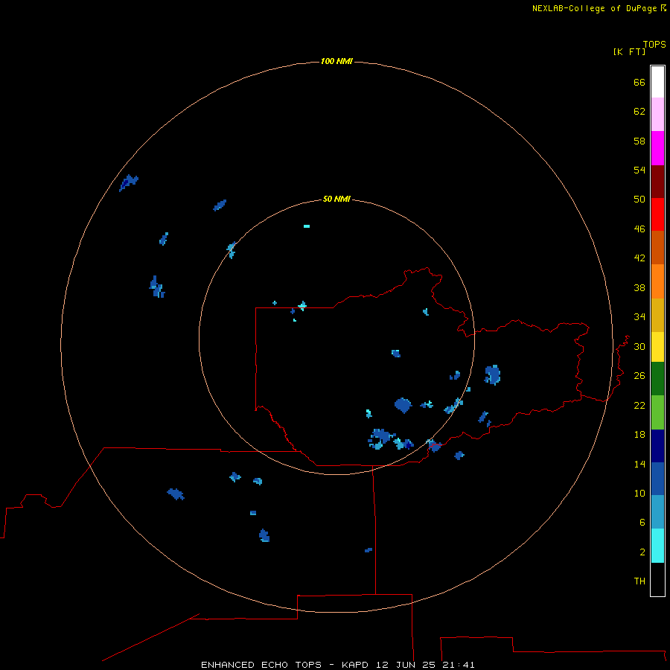The width and height of the screenshot is (670, 670).
Task: Click the '34' legend value
Action: pyautogui.click(x=639, y=317)
